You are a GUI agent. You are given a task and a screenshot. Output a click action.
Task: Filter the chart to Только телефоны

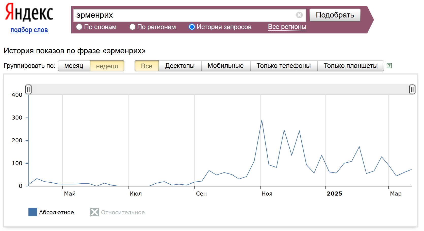point(284,66)
